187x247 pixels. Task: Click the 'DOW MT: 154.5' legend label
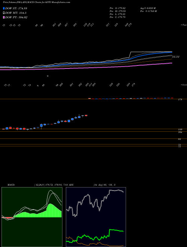[16, 13]
